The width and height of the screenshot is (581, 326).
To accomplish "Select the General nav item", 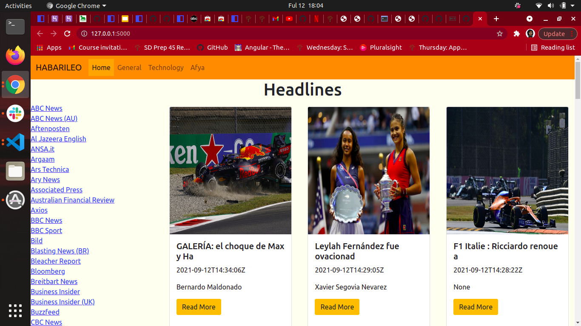I will pos(129,67).
